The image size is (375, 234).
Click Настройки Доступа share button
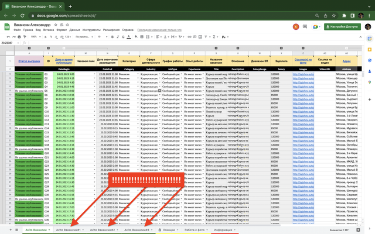click(342, 27)
